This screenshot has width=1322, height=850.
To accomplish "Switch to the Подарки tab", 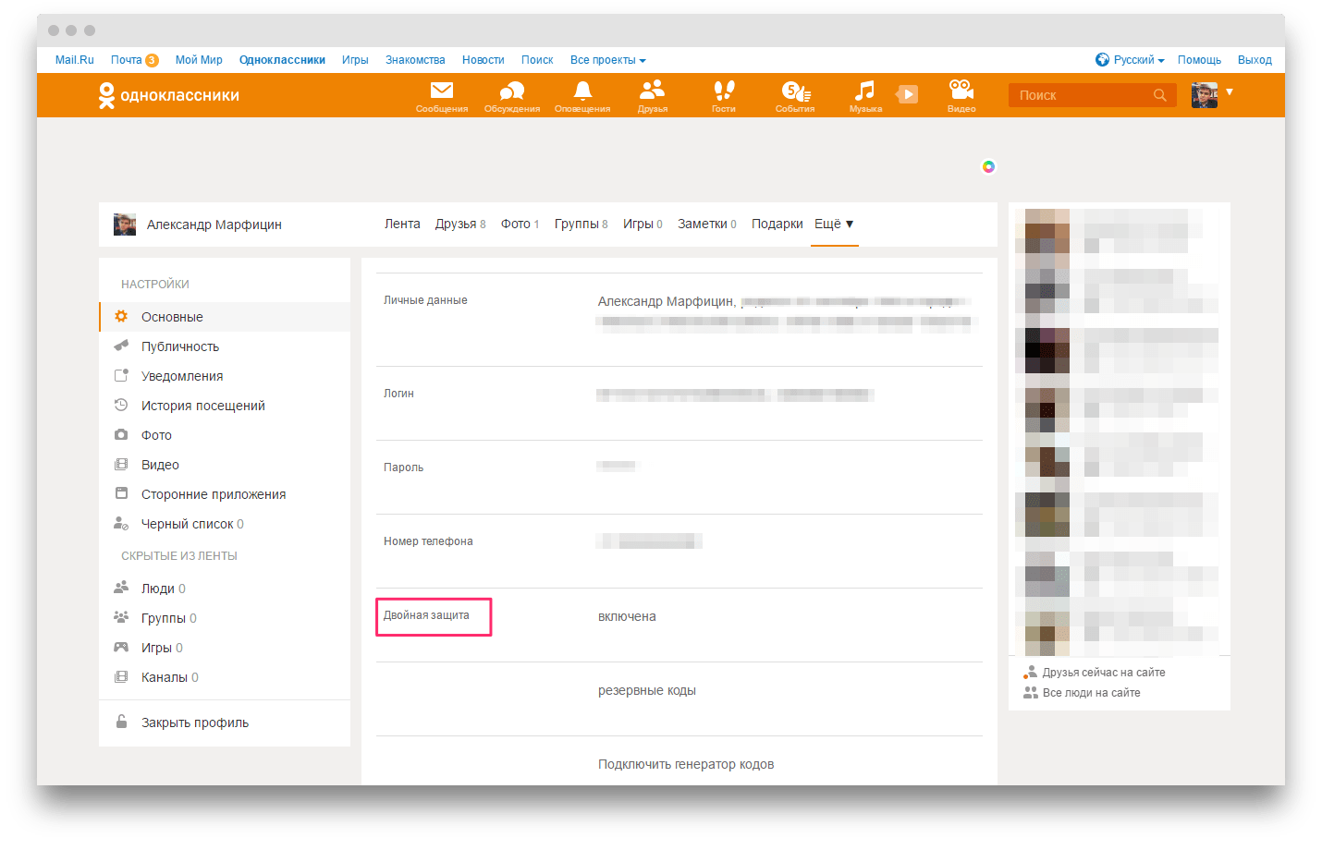I will [777, 224].
